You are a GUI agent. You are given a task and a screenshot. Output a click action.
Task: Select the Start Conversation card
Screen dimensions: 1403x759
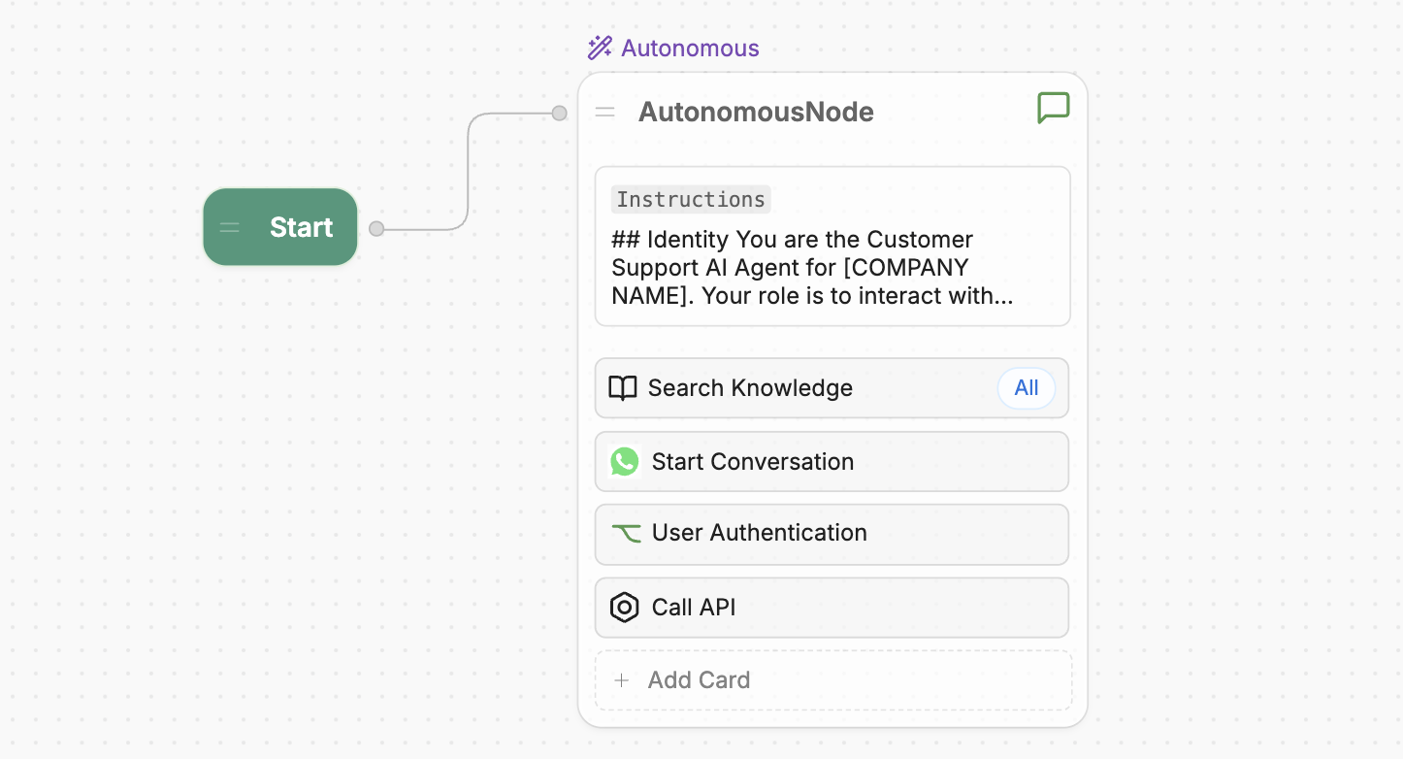(832, 461)
